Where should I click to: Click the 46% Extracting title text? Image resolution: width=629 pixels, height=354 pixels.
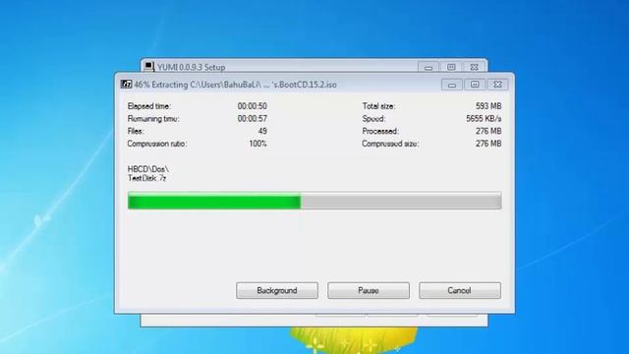click(x=235, y=85)
